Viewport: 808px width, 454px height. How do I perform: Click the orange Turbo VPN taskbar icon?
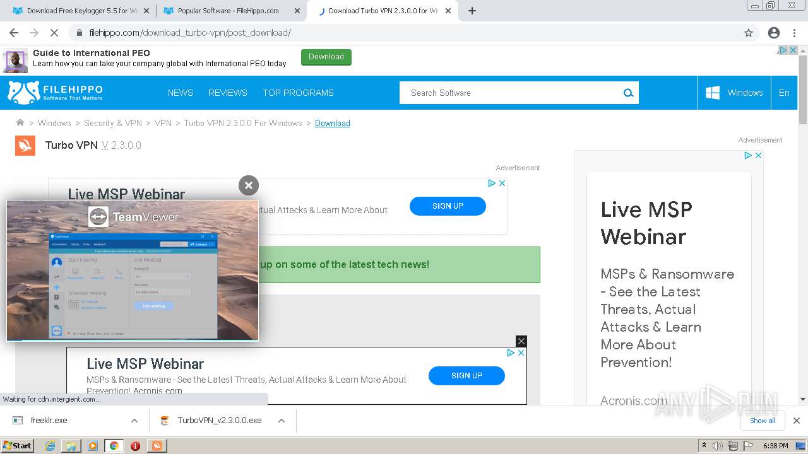click(157, 446)
